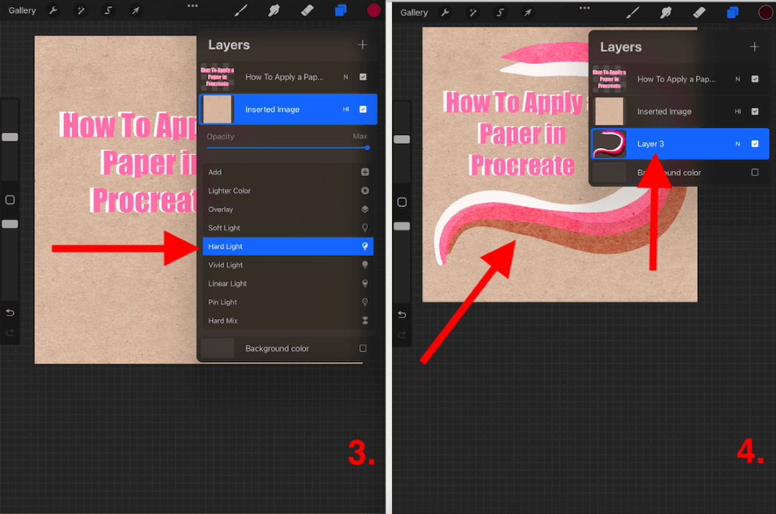Open Actions wrench in left screenshot

(x=53, y=10)
